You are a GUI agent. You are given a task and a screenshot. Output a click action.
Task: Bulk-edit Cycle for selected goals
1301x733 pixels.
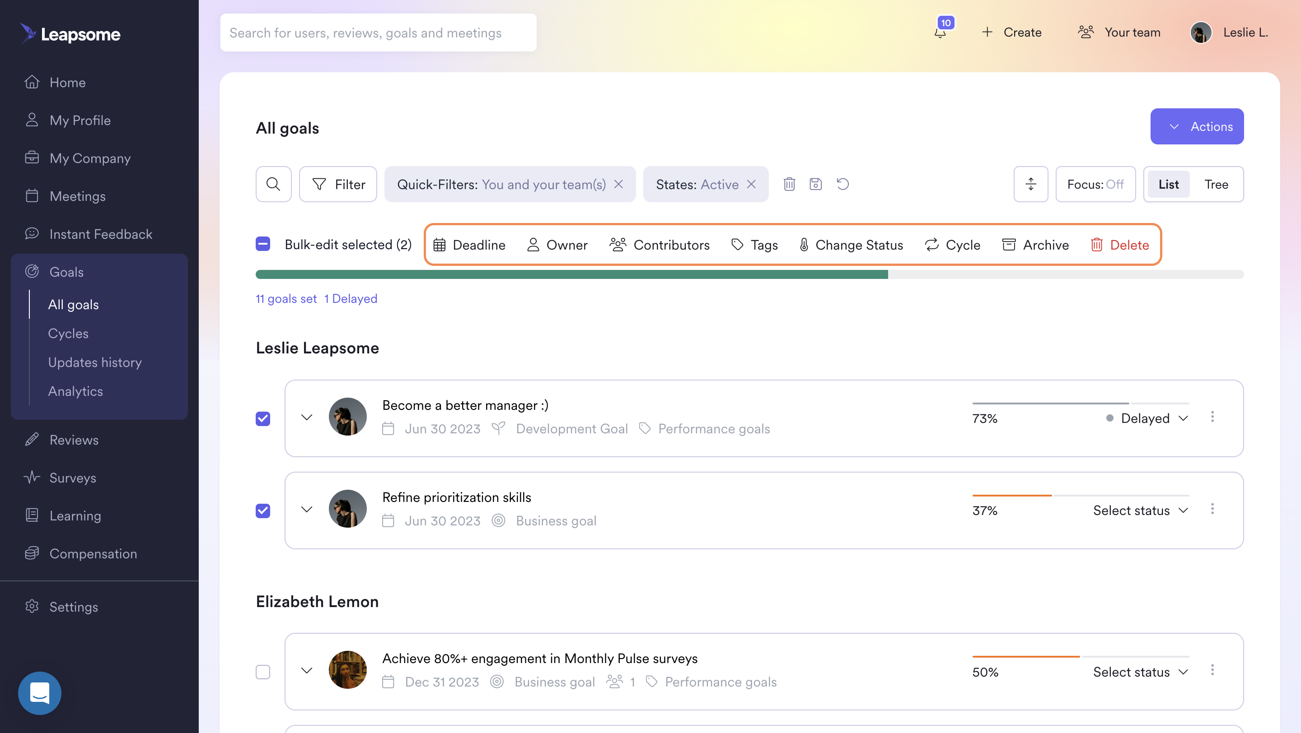pyautogui.click(x=953, y=245)
